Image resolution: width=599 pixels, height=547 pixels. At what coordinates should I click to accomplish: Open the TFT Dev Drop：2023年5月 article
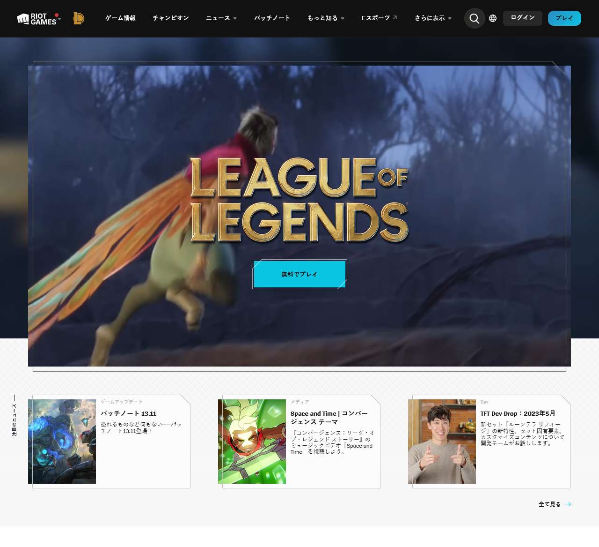pyautogui.click(x=518, y=413)
